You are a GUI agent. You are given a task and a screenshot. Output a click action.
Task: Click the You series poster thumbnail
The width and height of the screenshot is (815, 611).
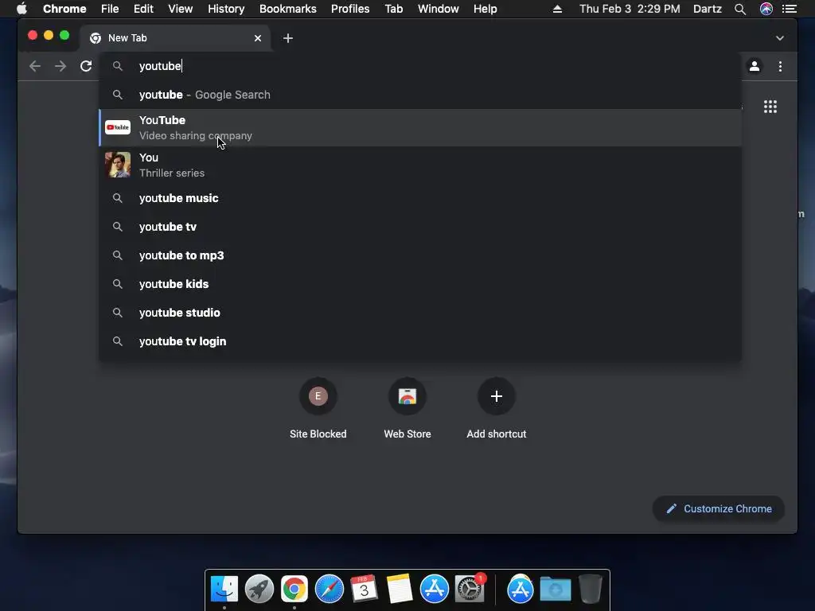(x=118, y=165)
